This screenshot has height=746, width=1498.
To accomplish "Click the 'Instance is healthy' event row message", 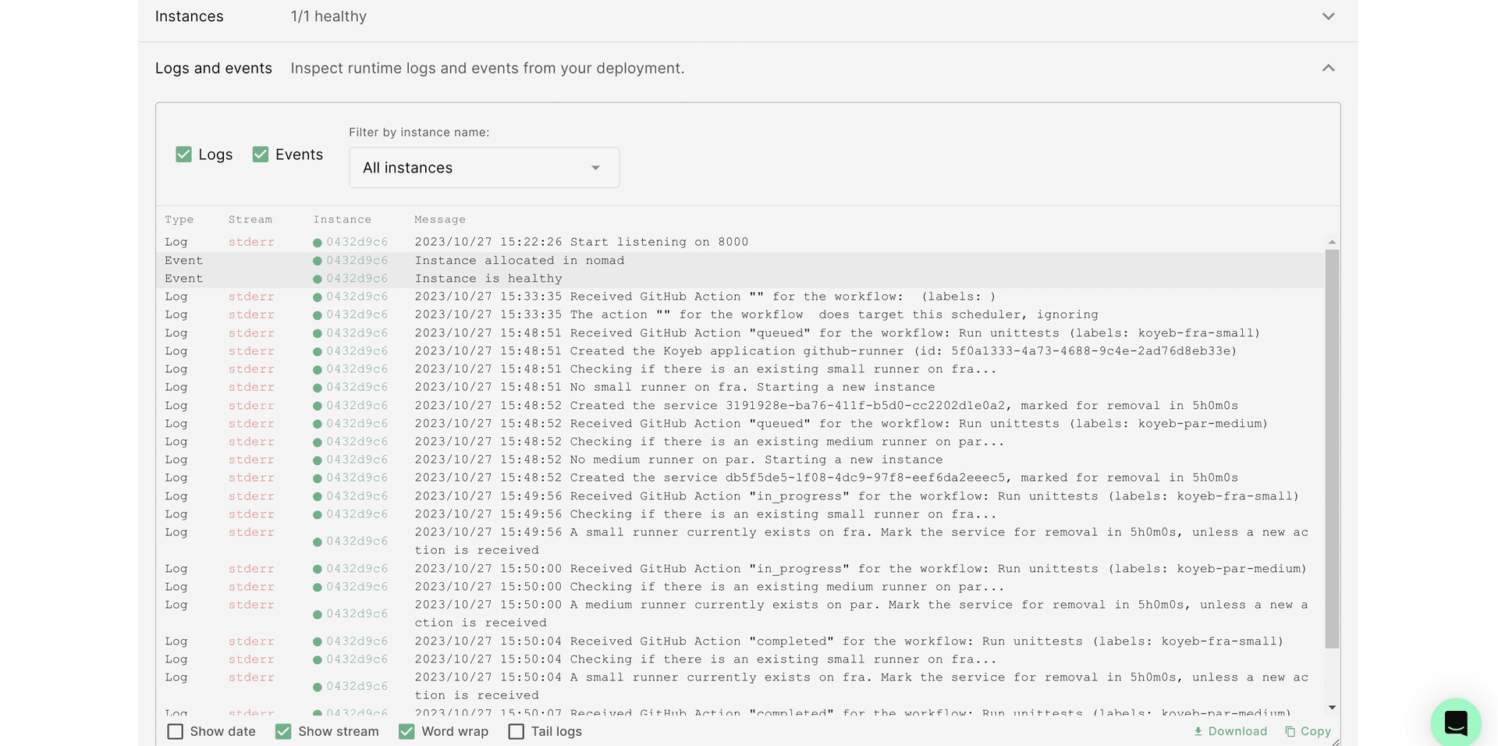I will [488, 279].
